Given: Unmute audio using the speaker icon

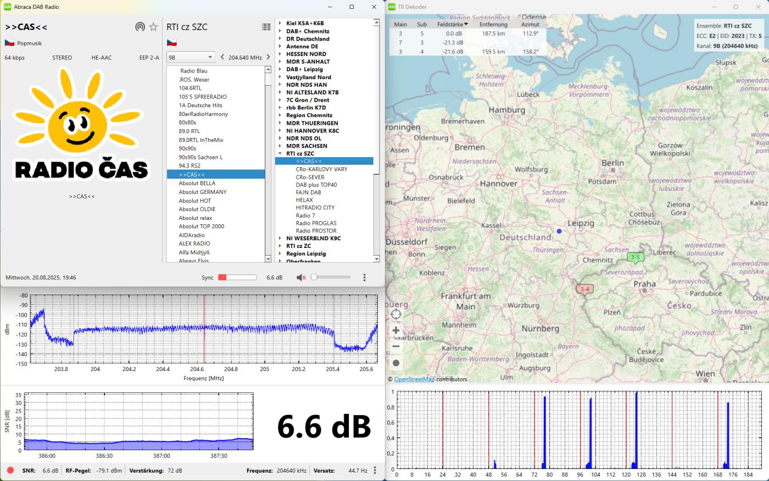Looking at the screenshot, I should pyautogui.click(x=300, y=278).
